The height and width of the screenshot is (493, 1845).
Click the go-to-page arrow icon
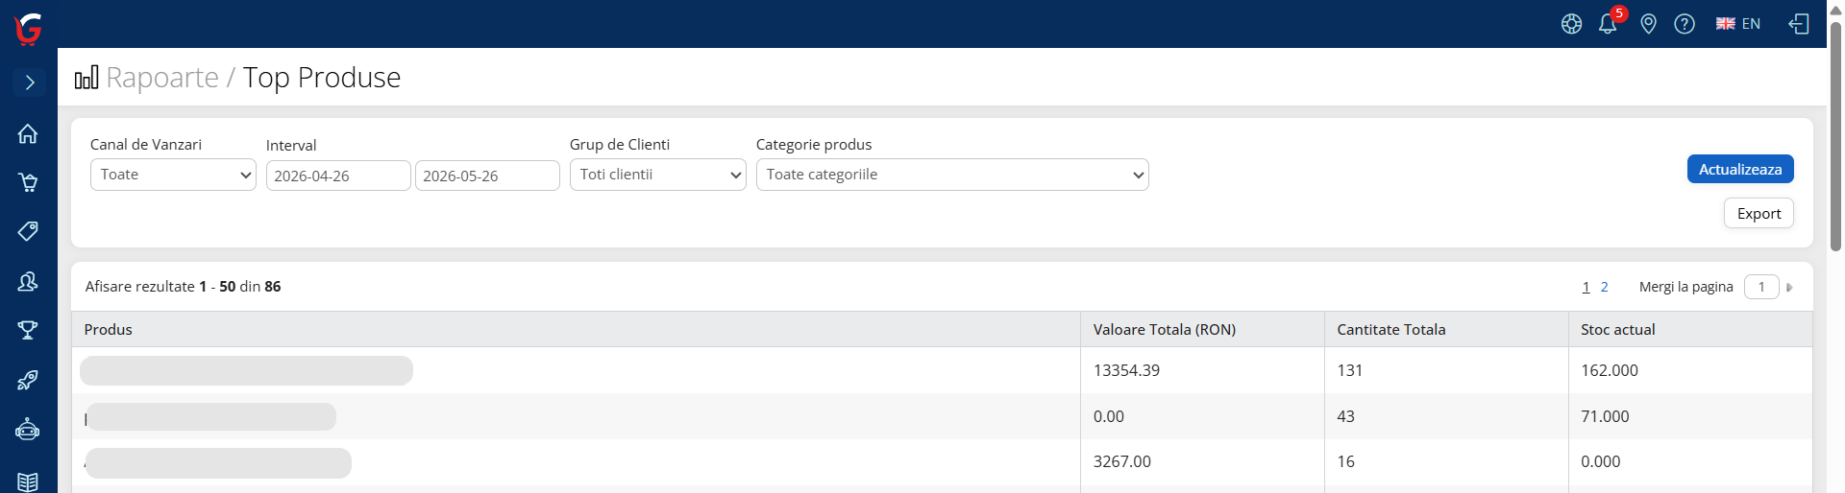click(x=1789, y=288)
